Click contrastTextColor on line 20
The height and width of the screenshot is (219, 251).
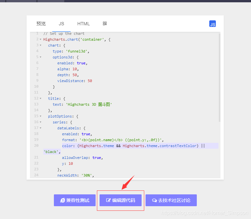tap(178, 146)
